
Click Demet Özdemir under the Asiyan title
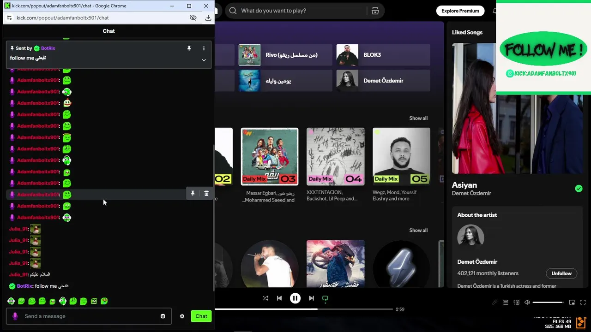[x=471, y=193]
